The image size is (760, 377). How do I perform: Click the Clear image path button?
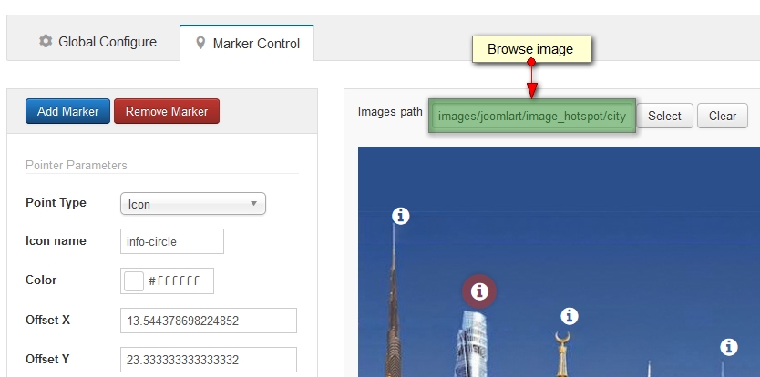[x=723, y=116]
